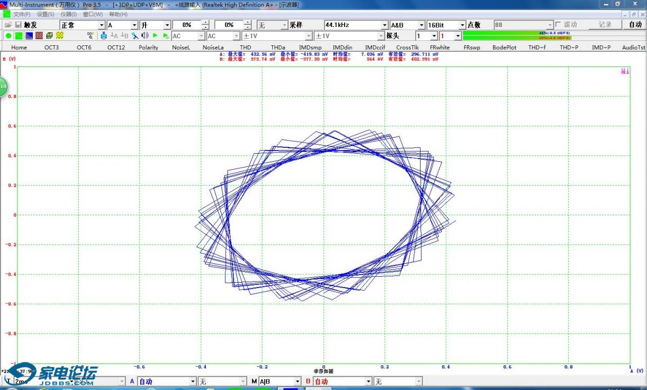Open the 文件(F) menu
647x390 pixels.
click(x=22, y=14)
